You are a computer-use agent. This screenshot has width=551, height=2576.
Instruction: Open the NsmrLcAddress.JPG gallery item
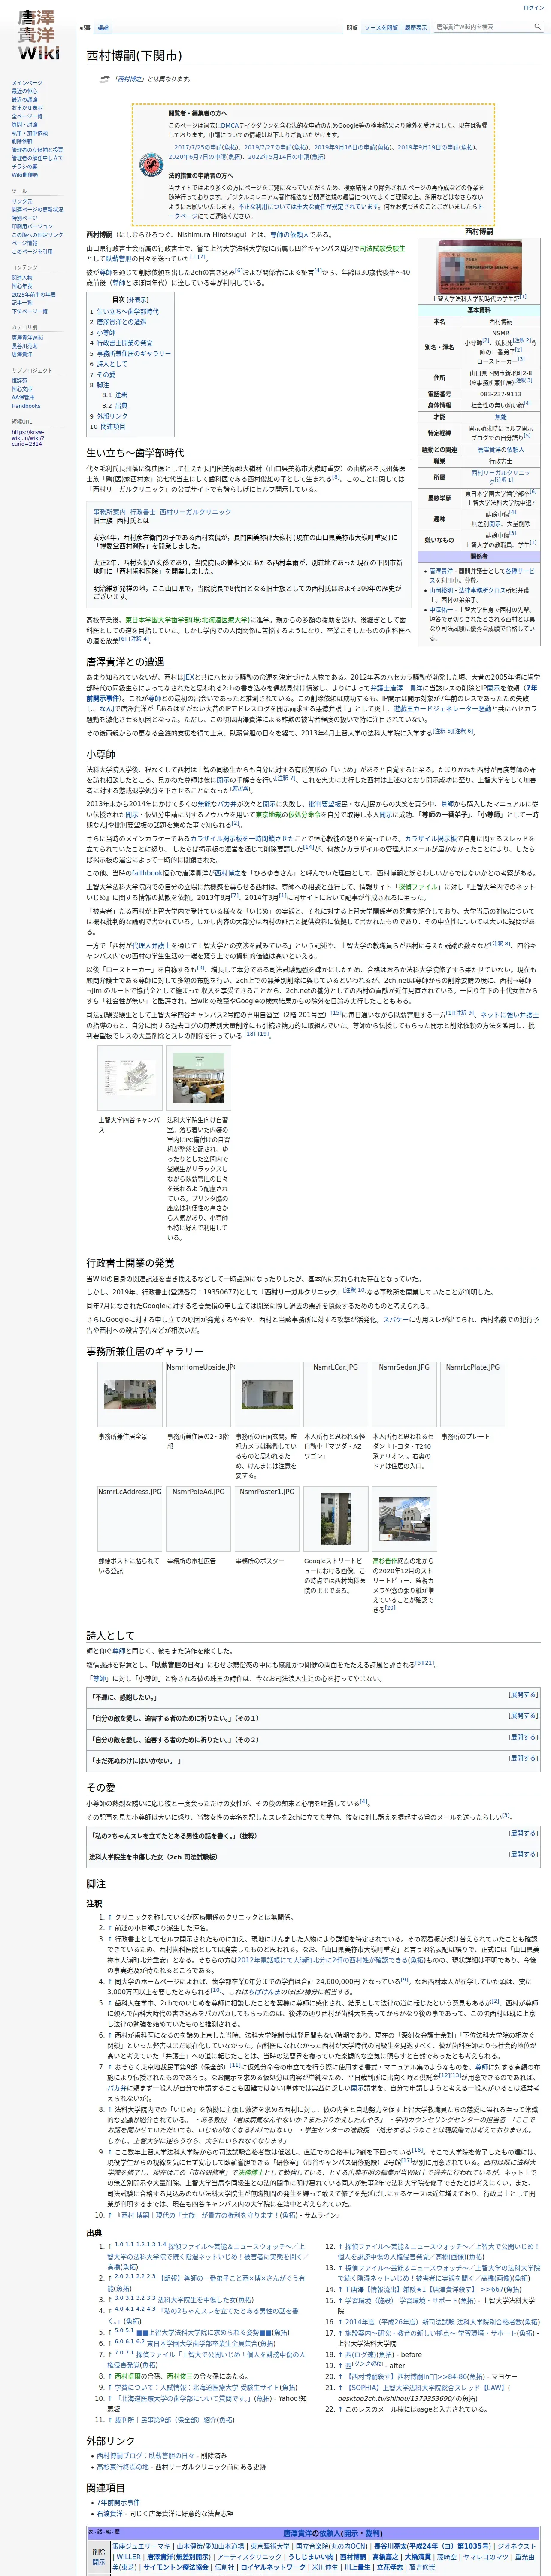tap(129, 1491)
